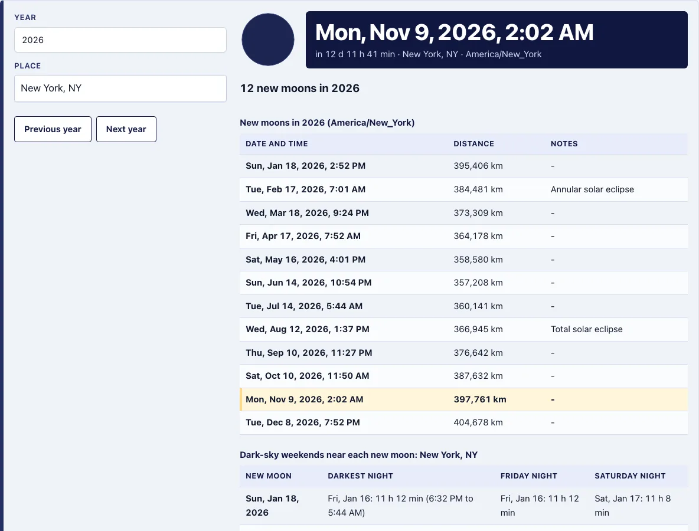Click the Mon, Nov 9, 2026, 2:02 AM headline

(x=454, y=32)
